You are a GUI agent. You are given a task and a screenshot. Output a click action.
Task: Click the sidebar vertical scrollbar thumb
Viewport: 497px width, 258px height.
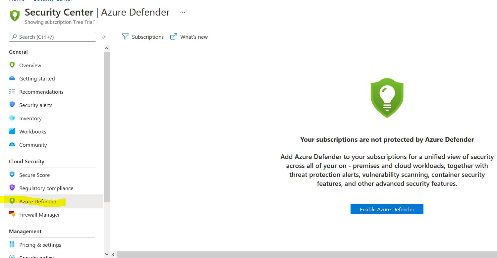coord(107,127)
